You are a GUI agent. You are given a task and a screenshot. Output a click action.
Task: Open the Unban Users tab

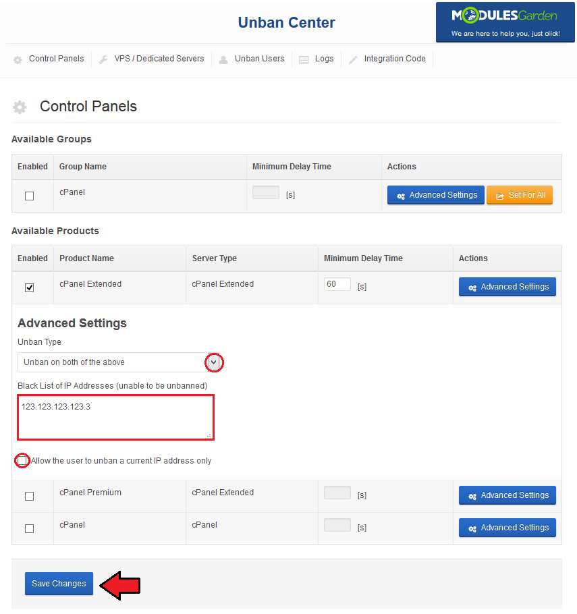pyautogui.click(x=259, y=58)
